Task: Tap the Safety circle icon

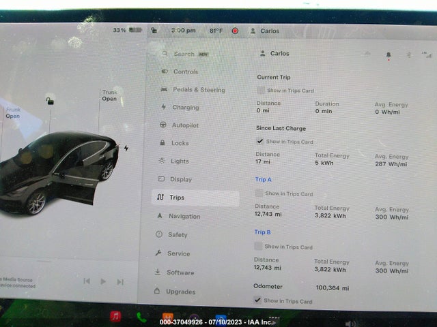Action: coord(159,234)
